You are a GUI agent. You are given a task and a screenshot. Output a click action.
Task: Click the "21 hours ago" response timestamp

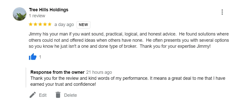[99, 72]
